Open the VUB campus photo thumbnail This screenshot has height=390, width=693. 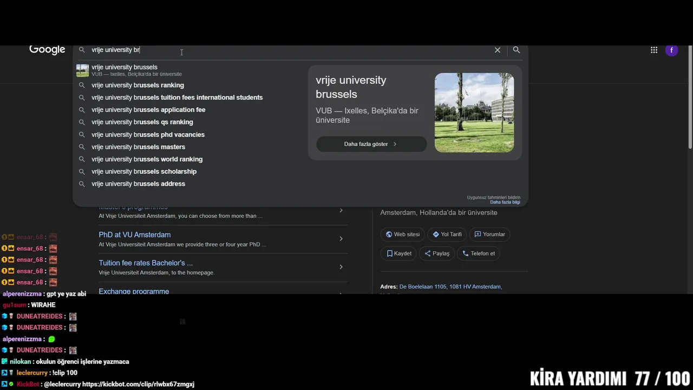474,113
